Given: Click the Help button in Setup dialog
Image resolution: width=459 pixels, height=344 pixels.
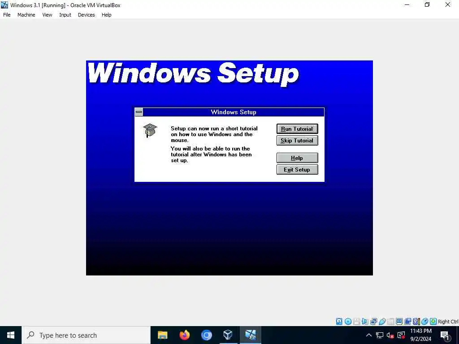Looking at the screenshot, I should 297,158.
